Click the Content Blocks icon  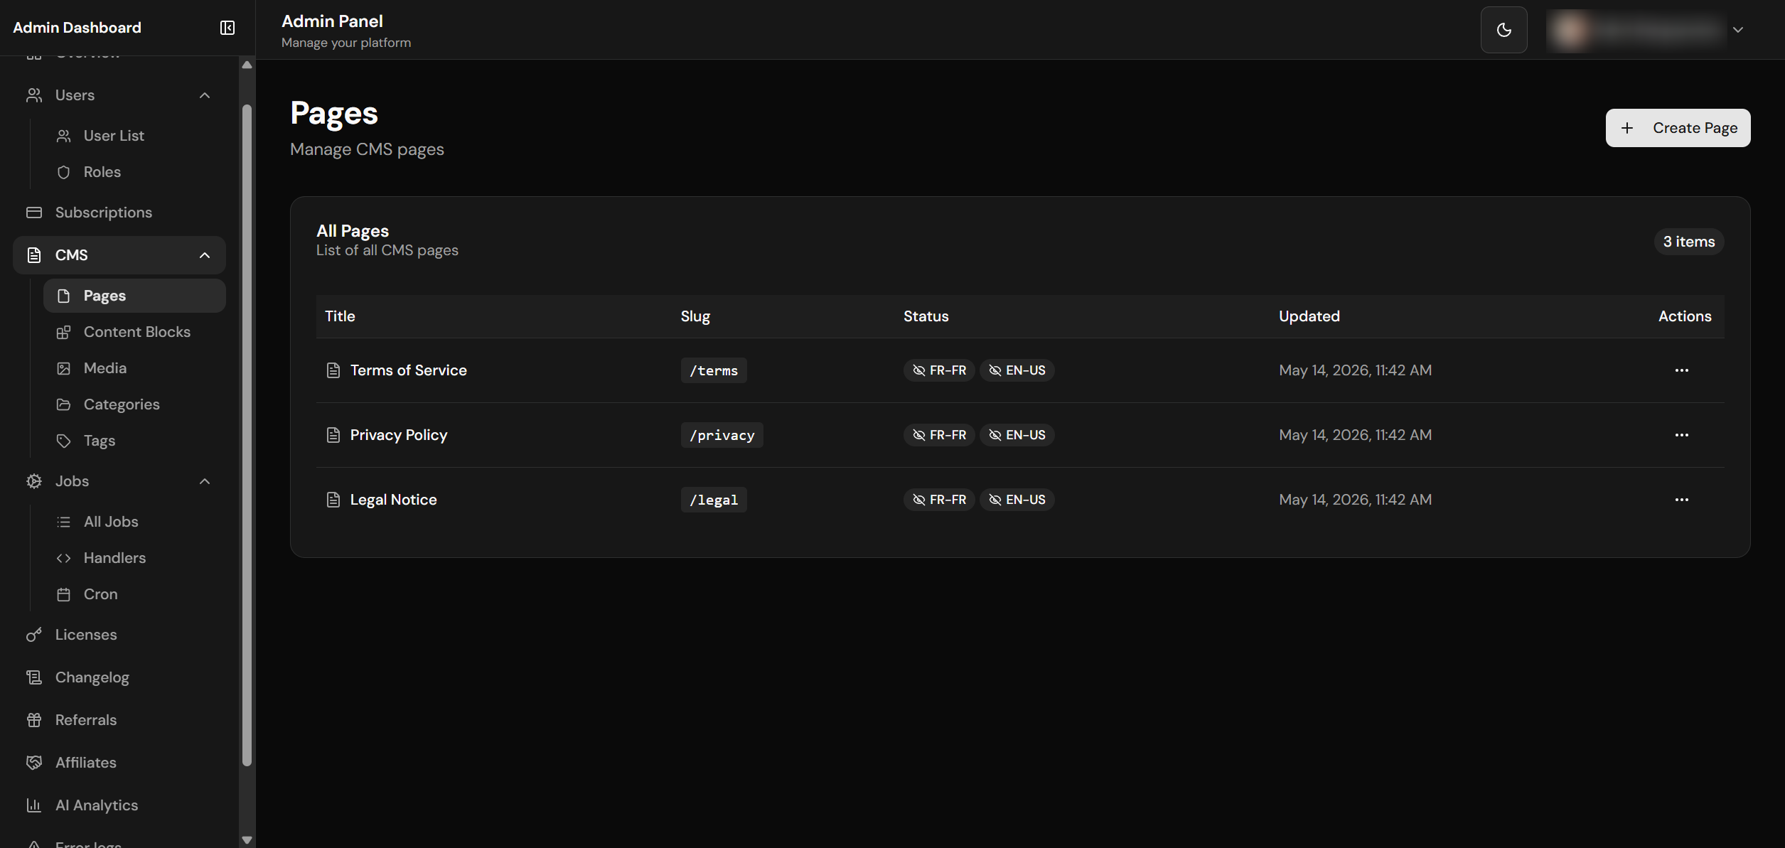coord(64,332)
